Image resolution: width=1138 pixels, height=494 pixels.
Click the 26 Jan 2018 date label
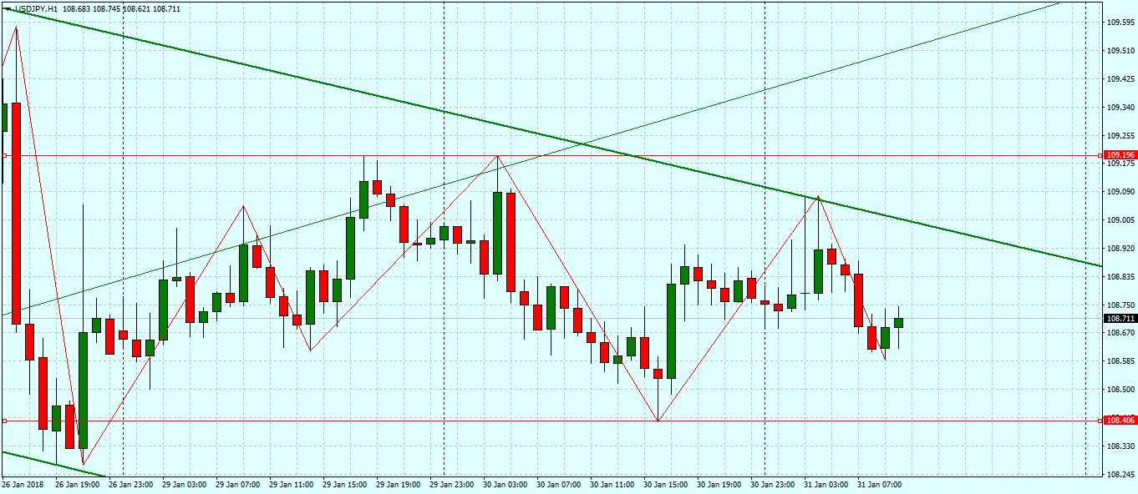pyautogui.click(x=23, y=484)
